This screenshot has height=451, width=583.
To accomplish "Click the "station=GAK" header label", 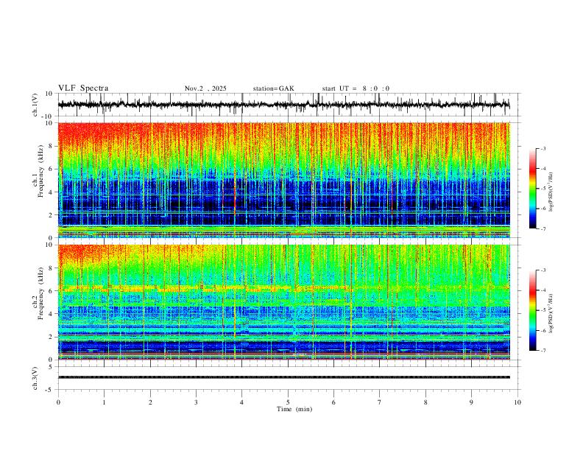I will (273, 88).
